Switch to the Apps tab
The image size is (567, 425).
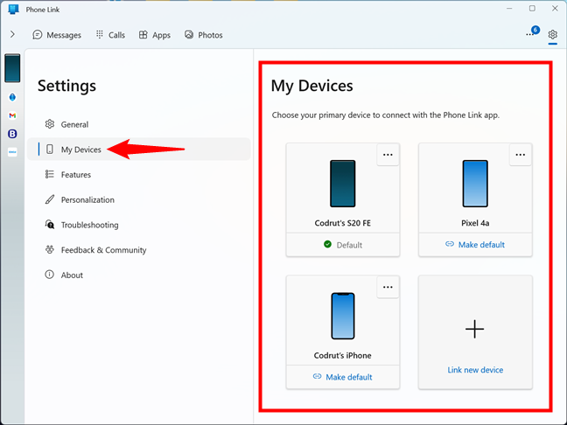154,35
